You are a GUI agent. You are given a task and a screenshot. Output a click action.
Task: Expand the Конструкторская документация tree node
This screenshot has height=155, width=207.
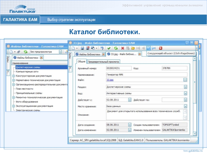click(13, 76)
